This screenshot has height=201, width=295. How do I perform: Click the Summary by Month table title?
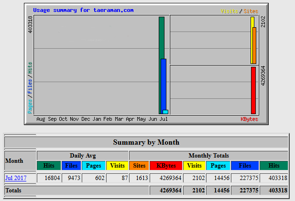point(146,142)
